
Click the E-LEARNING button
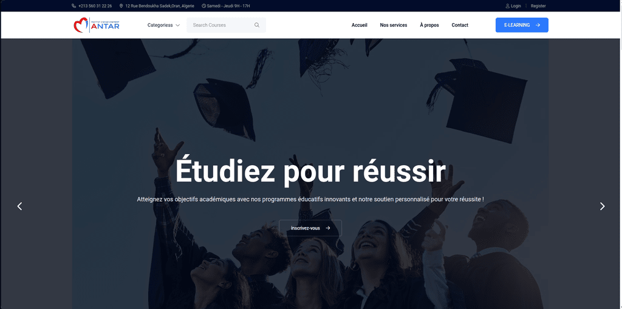(522, 25)
